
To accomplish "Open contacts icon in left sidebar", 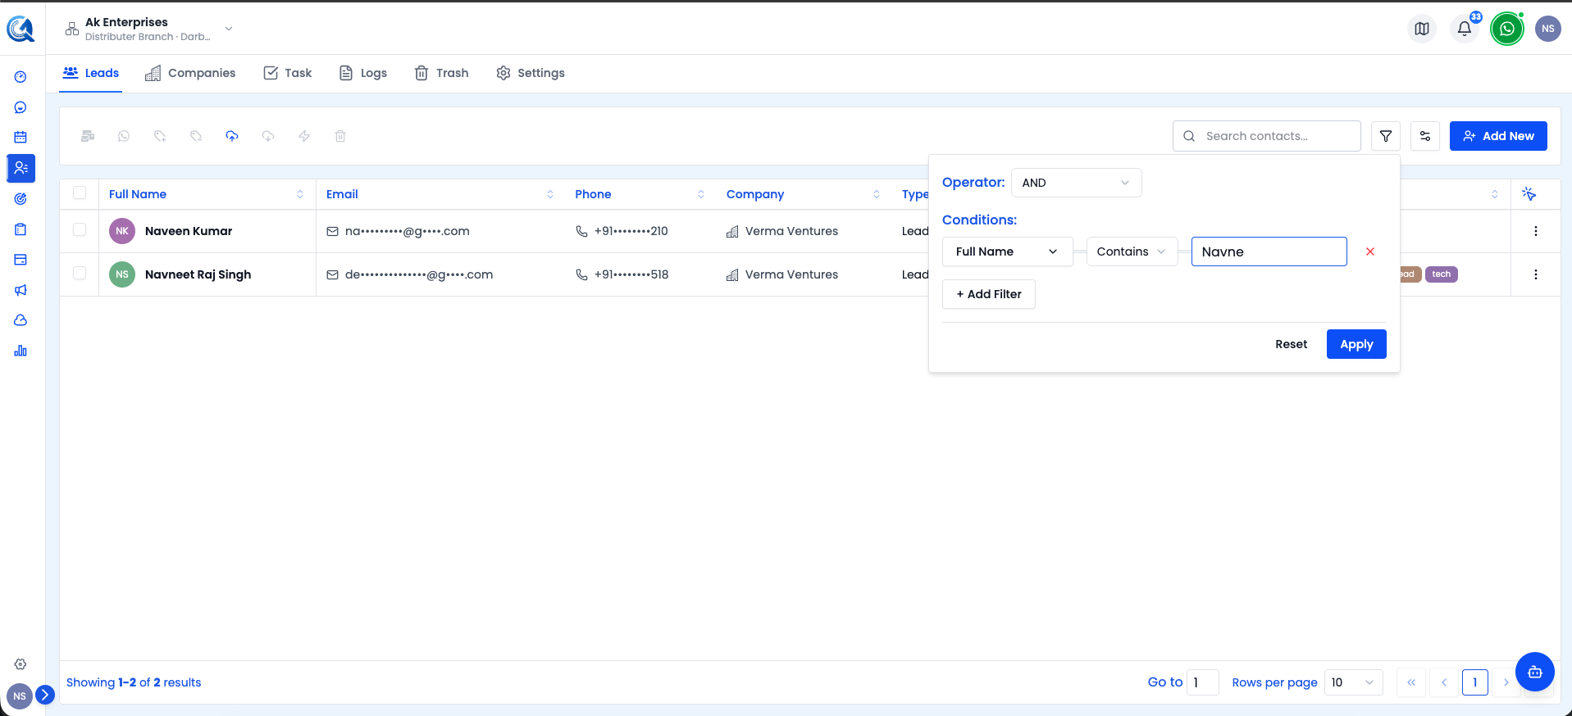I will coord(21,168).
